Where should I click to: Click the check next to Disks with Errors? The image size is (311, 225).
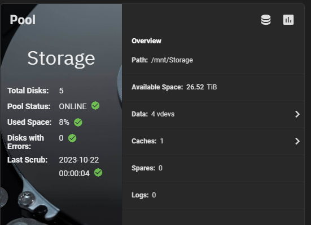click(72, 138)
